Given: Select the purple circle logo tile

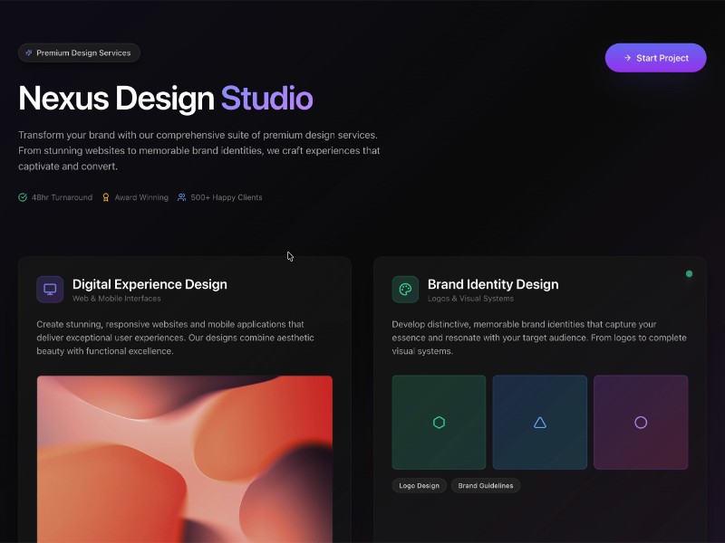Looking at the screenshot, I should [642, 422].
